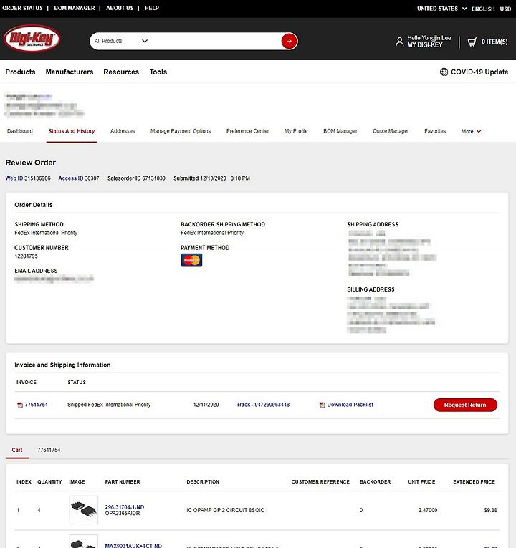Open the Favorites tab

[x=435, y=131]
